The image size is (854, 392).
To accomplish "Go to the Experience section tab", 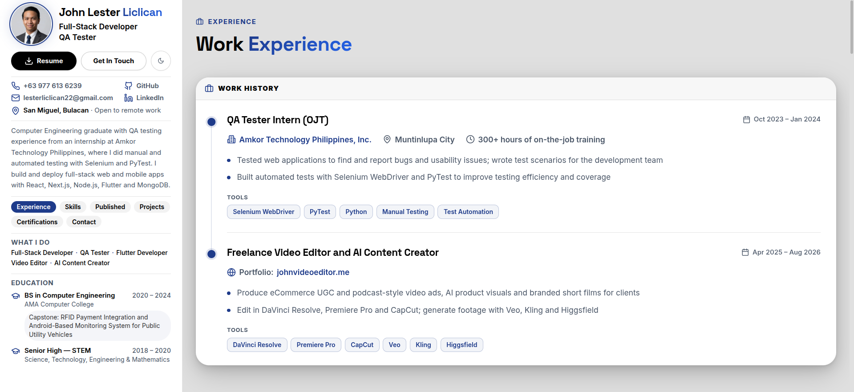I will (33, 207).
